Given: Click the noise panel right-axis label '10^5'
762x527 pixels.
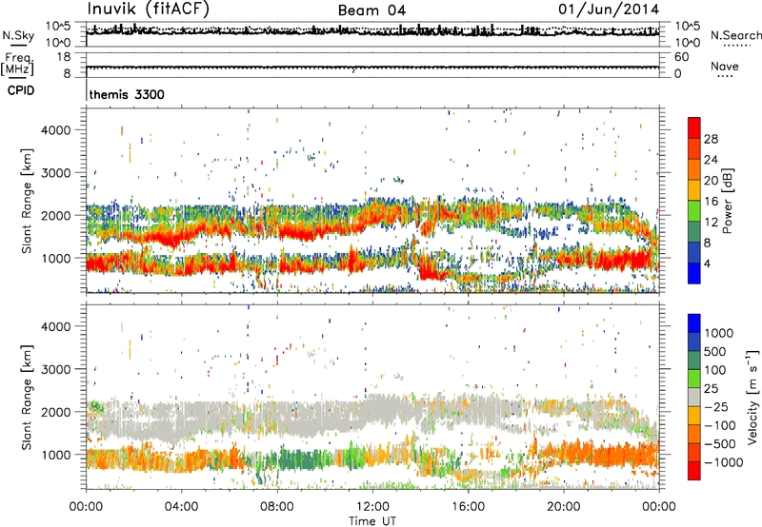Looking at the screenshot, I should click(688, 26).
